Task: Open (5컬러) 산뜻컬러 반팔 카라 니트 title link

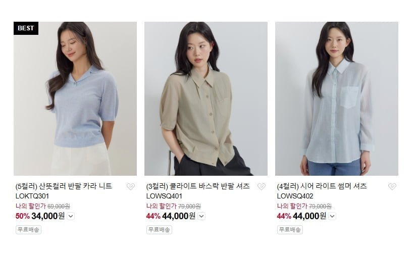Action: (x=64, y=186)
